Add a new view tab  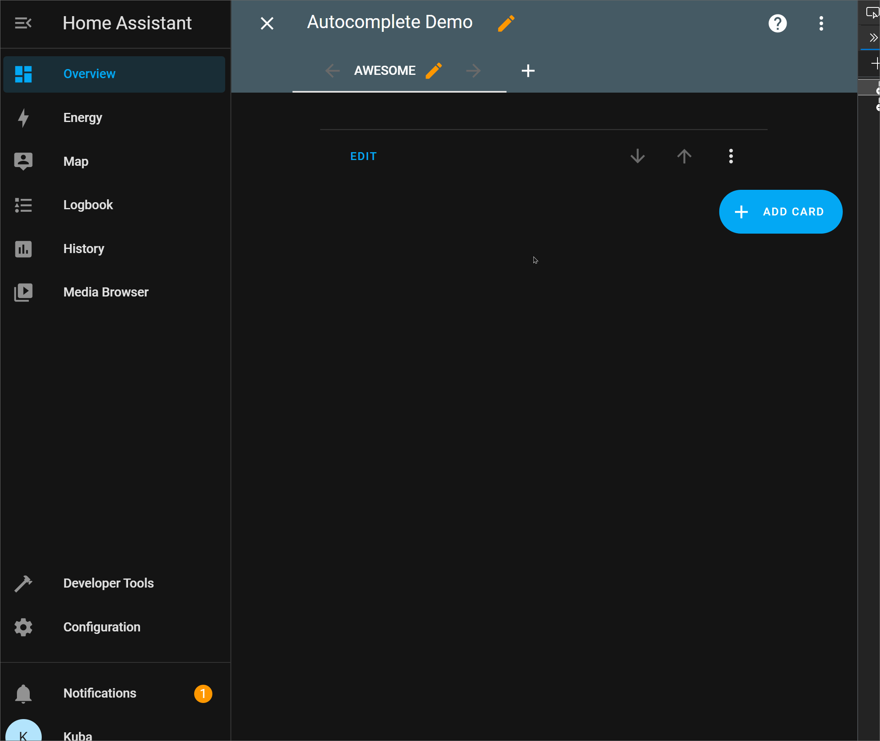pyautogui.click(x=528, y=71)
